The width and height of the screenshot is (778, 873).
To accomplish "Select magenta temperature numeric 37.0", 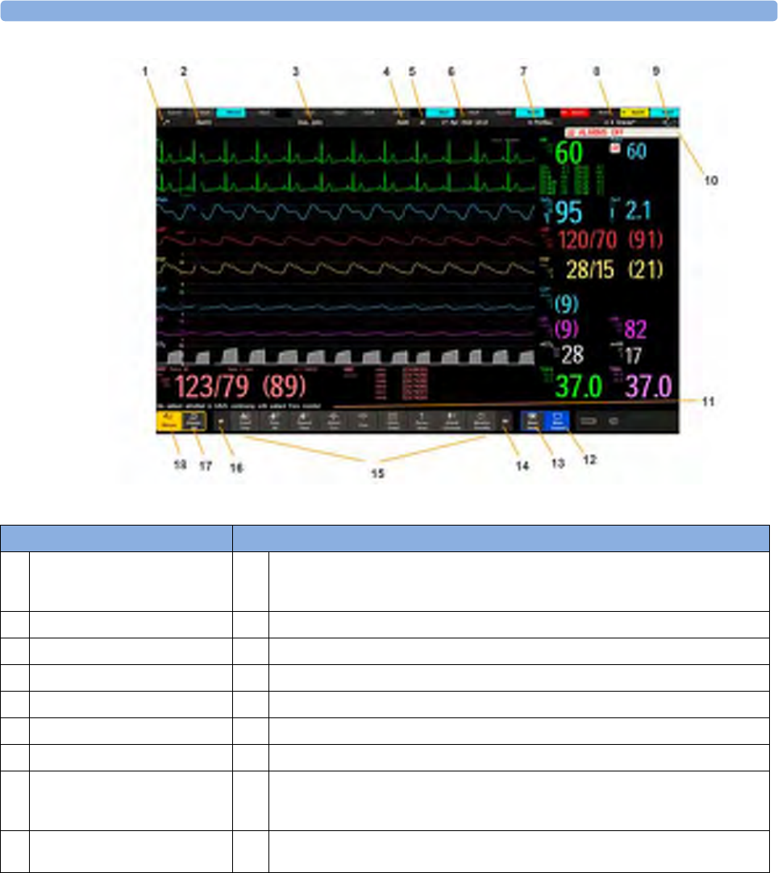I will 648,386.
